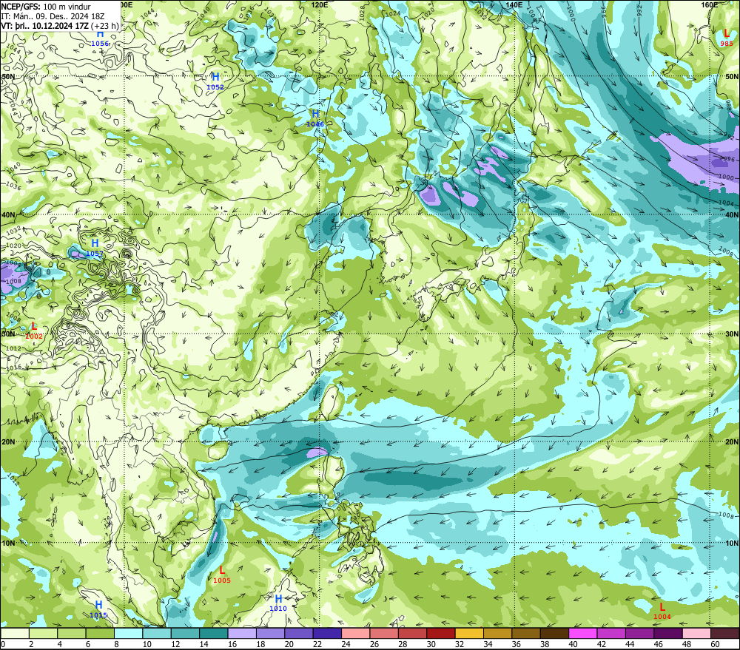Image resolution: width=740 pixels, height=650 pixels.
Task: Select the legend swatch between 2 and 4
Action: (44, 633)
